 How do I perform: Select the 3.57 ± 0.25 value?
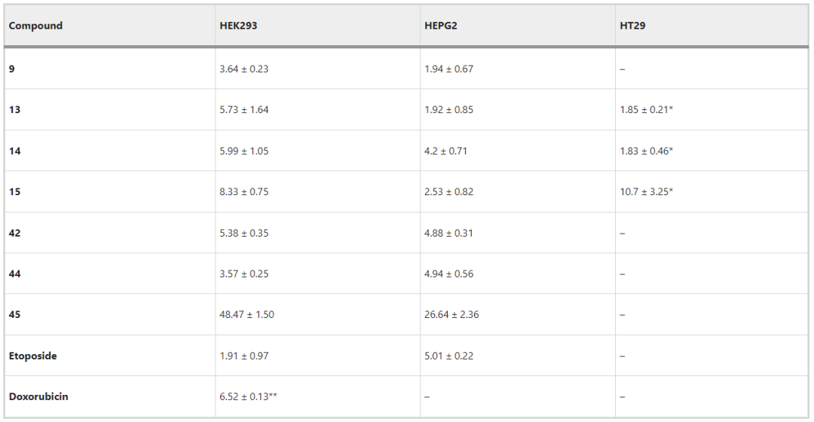coord(243,274)
